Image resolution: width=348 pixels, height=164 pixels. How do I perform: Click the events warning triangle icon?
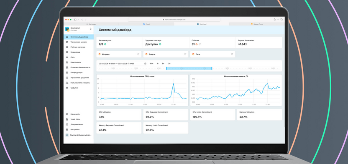tap(197, 44)
